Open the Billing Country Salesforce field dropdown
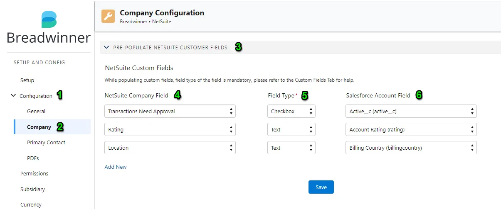This screenshot has width=501, height=209. (x=411, y=148)
